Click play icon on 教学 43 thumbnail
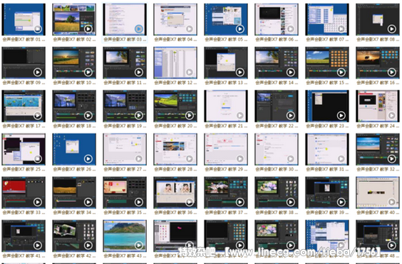This screenshot has width=402, height=264. (139, 245)
